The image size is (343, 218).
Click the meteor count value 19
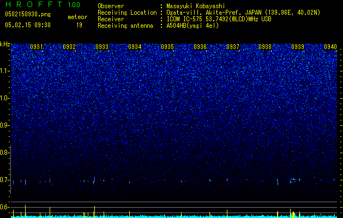(x=79, y=25)
